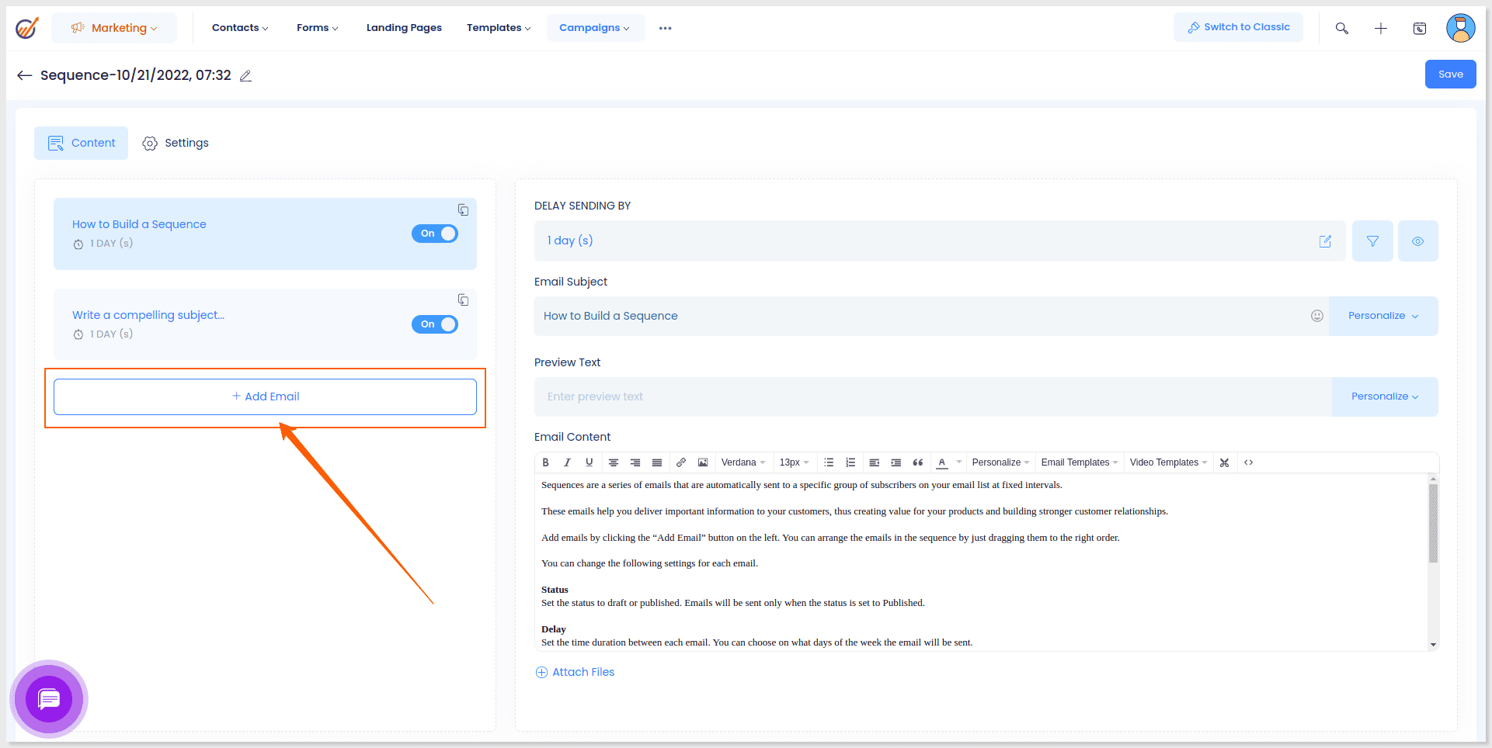Image resolution: width=1492 pixels, height=748 pixels.
Task: Click the Add Email button
Action: (265, 397)
